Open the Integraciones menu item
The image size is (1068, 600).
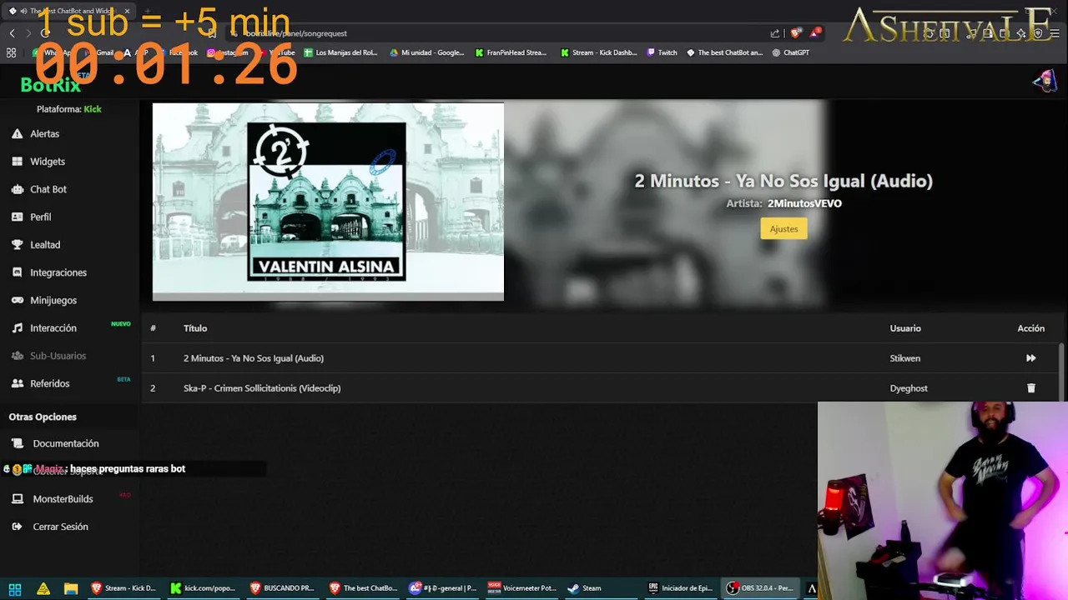click(58, 272)
